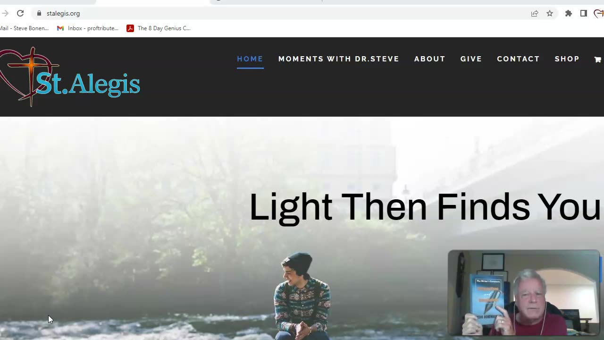Reload the page with the refresh icon

[20, 13]
